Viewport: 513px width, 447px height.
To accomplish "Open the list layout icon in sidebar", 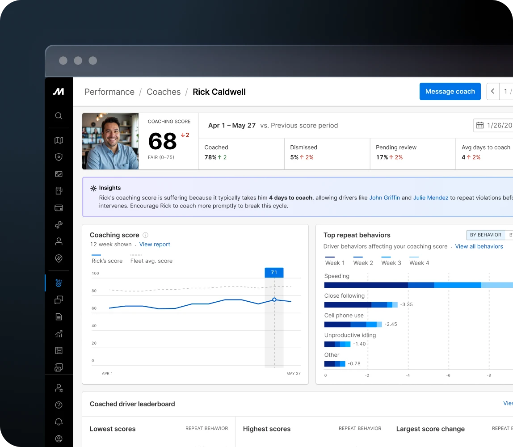I will (59, 350).
